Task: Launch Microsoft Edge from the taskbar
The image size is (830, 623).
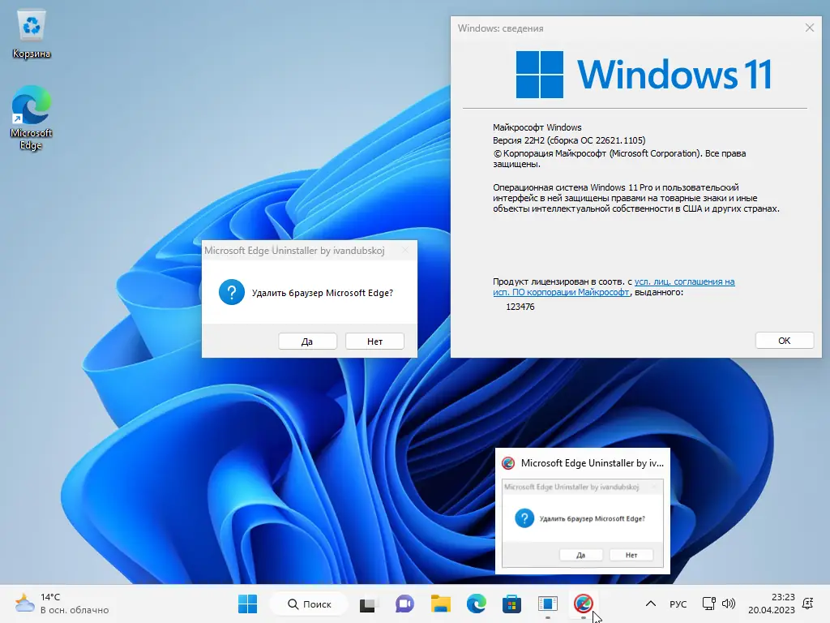Action: tap(477, 604)
